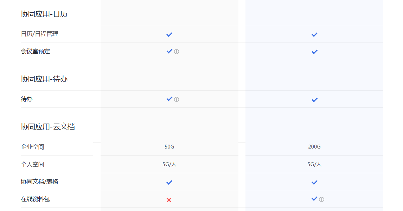Click first-column checkmark in 协同文档/表格 row
This screenshot has height=211, width=403.
pos(169,182)
